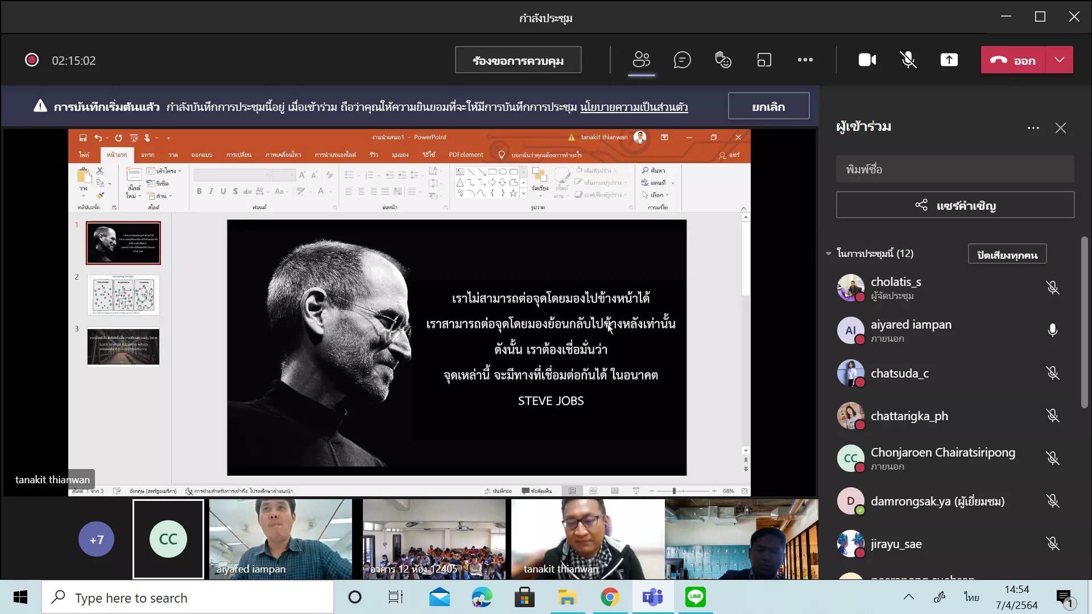This screenshot has width=1092, height=614.
Task: Open participants panel more options ellipsis
Action: (x=1033, y=128)
